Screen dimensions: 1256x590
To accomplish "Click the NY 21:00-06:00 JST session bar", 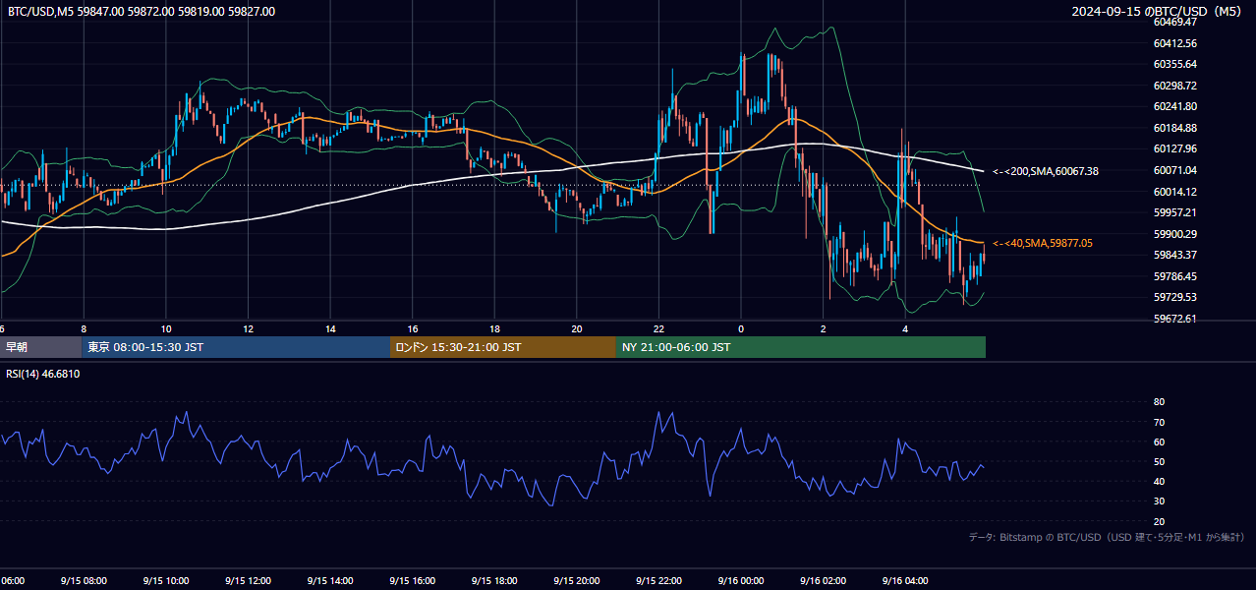I will point(801,347).
